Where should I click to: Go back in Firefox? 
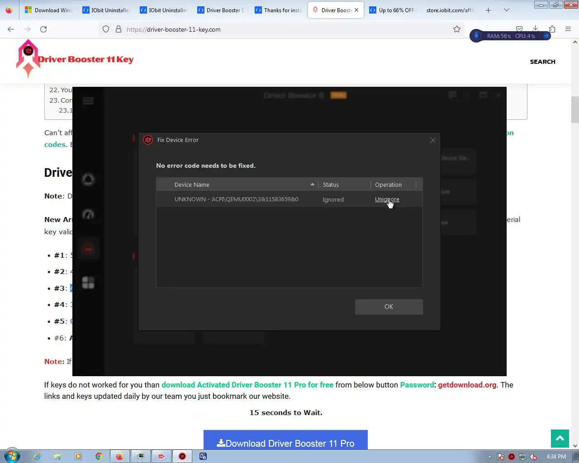(11, 29)
